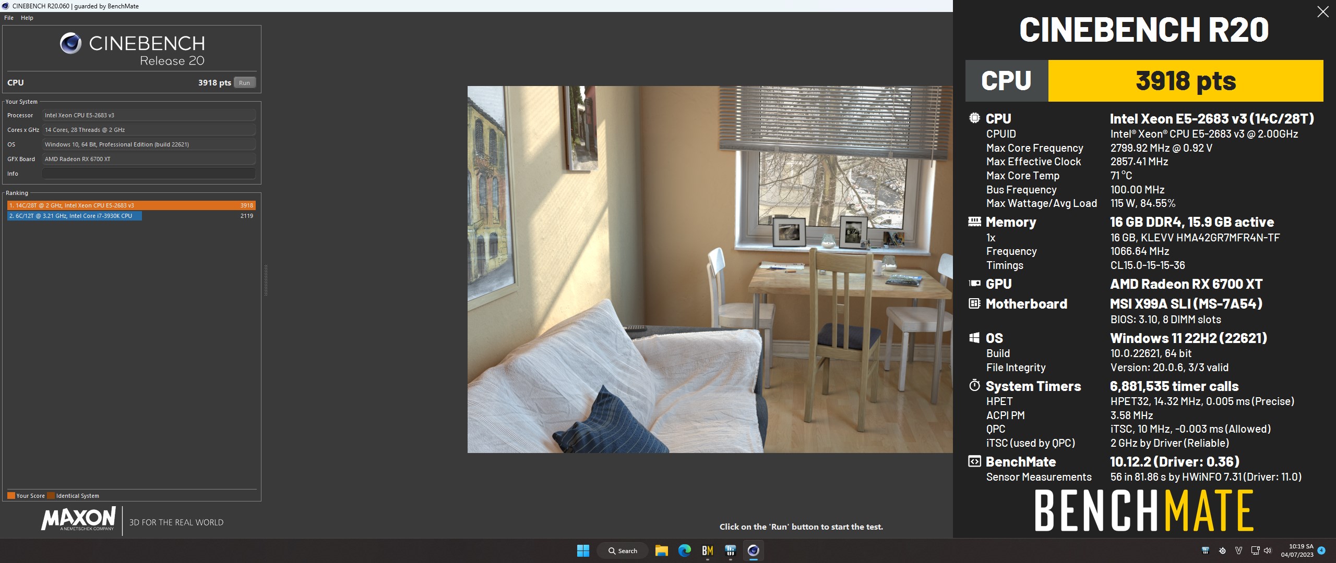Click the Windows OS icon in BenchMate

974,338
